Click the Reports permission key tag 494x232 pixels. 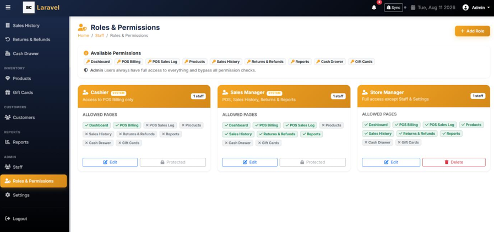coord(300,62)
